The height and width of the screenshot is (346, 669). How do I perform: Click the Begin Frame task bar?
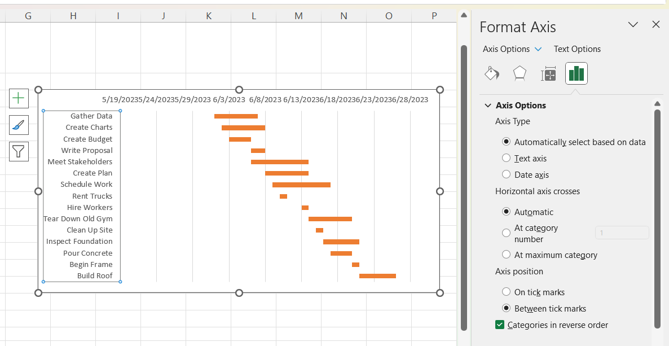coord(355,265)
